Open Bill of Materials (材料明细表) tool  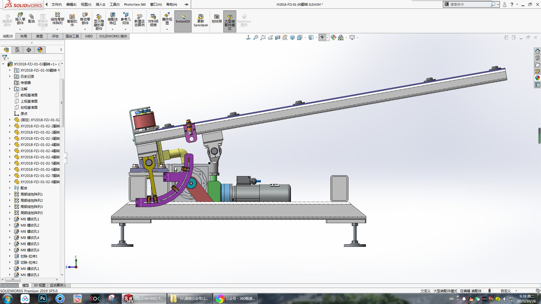(x=153, y=20)
